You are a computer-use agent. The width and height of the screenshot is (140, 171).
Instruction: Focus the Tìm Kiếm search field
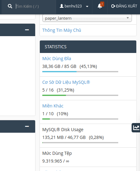35,6
